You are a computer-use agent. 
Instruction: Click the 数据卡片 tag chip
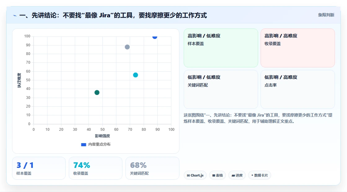(260, 175)
